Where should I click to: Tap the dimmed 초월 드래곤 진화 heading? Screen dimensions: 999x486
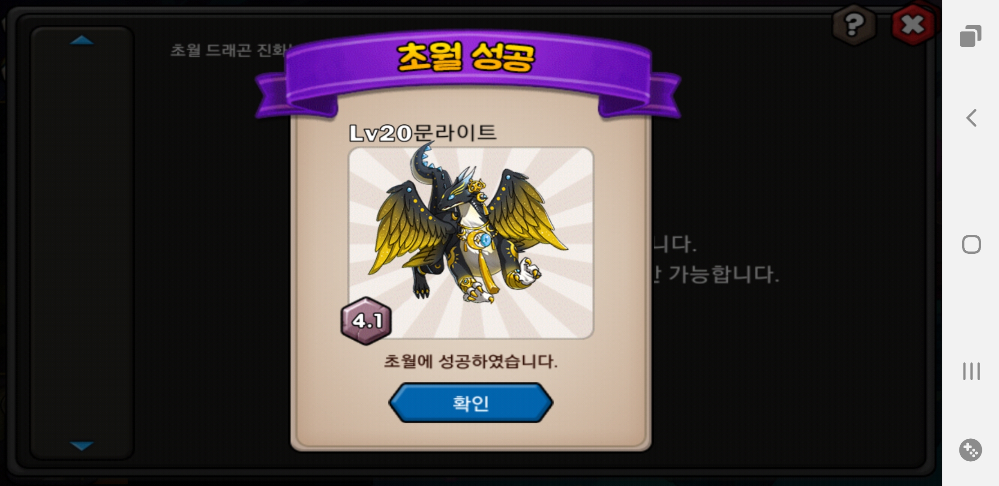(x=230, y=49)
